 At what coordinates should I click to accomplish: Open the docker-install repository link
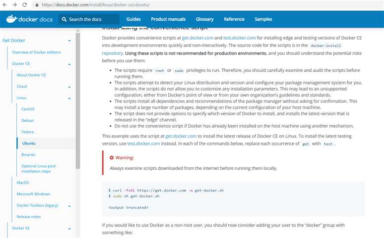(113, 53)
